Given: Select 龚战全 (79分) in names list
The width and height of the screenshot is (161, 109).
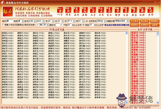Looking at the screenshot, I should pos(23,67).
